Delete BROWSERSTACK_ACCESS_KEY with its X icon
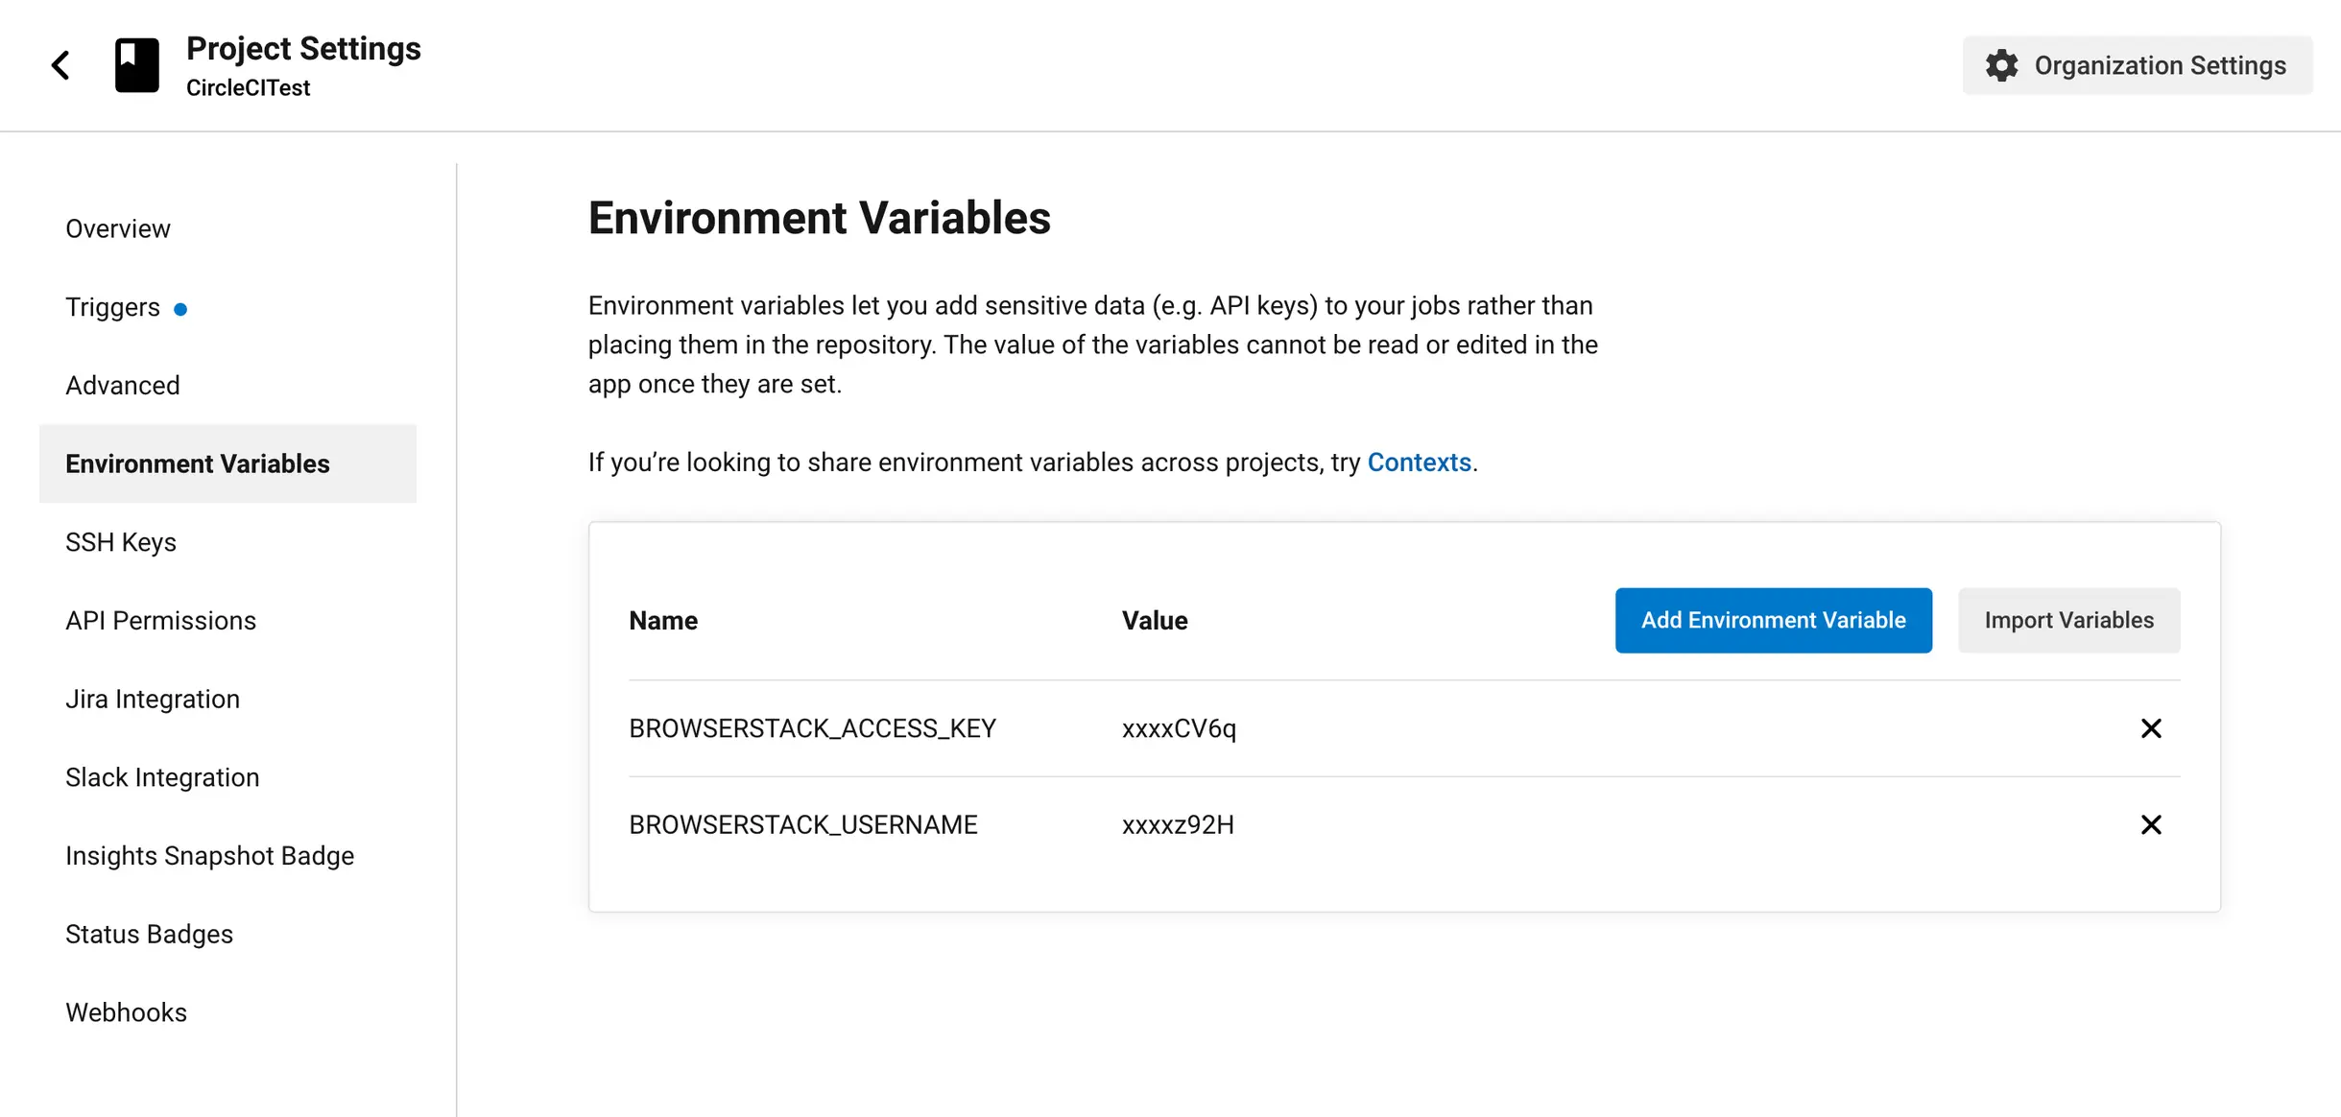2341x1117 pixels. tap(2151, 728)
